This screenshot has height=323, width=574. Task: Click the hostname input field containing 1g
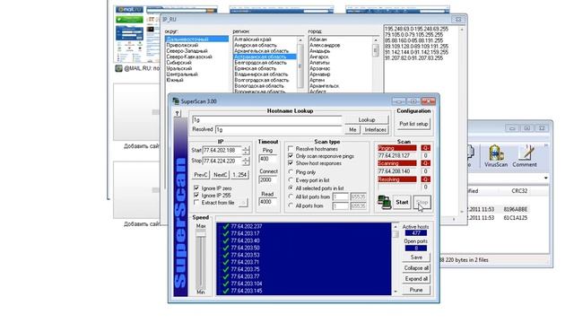(267, 119)
